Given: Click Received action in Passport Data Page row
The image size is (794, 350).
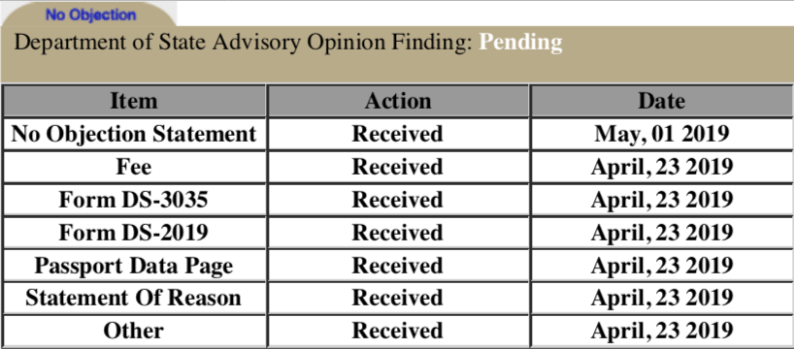Looking at the screenshot, I should pos(398,266).
